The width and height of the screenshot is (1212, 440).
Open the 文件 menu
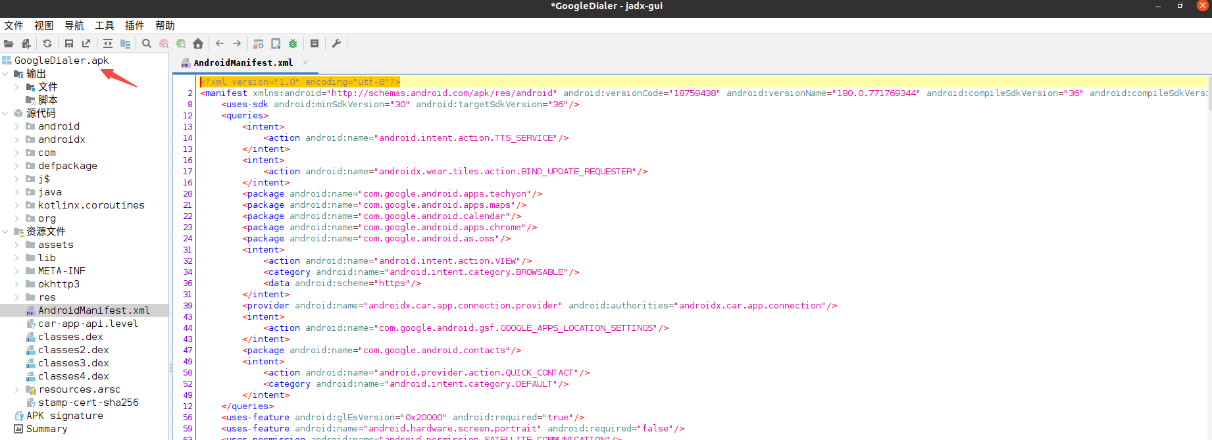(x=14, y=26)
